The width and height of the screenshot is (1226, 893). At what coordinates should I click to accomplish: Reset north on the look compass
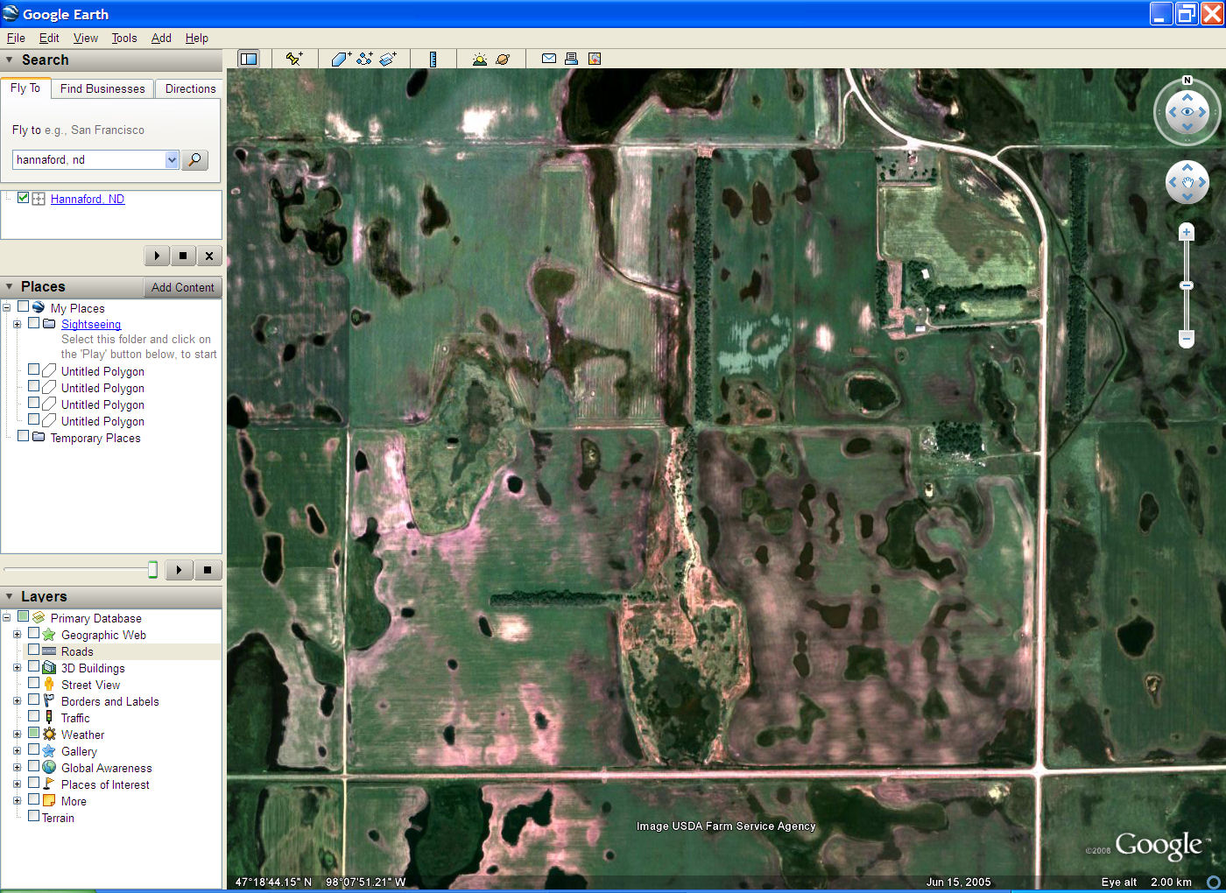tap(1187, 81)
